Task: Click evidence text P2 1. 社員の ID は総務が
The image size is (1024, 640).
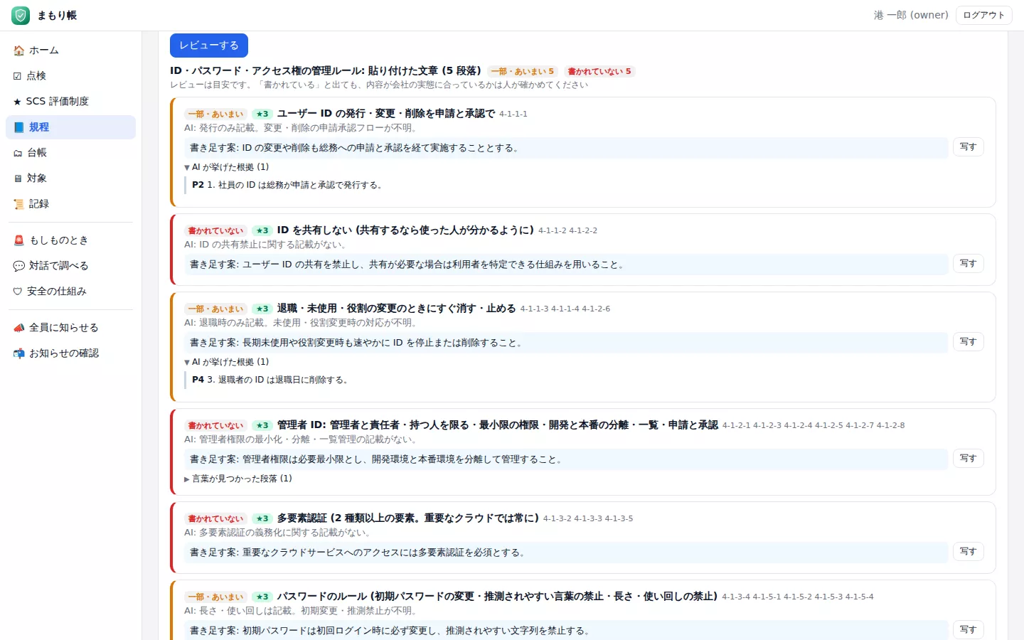Action: (x=287, y=185)
